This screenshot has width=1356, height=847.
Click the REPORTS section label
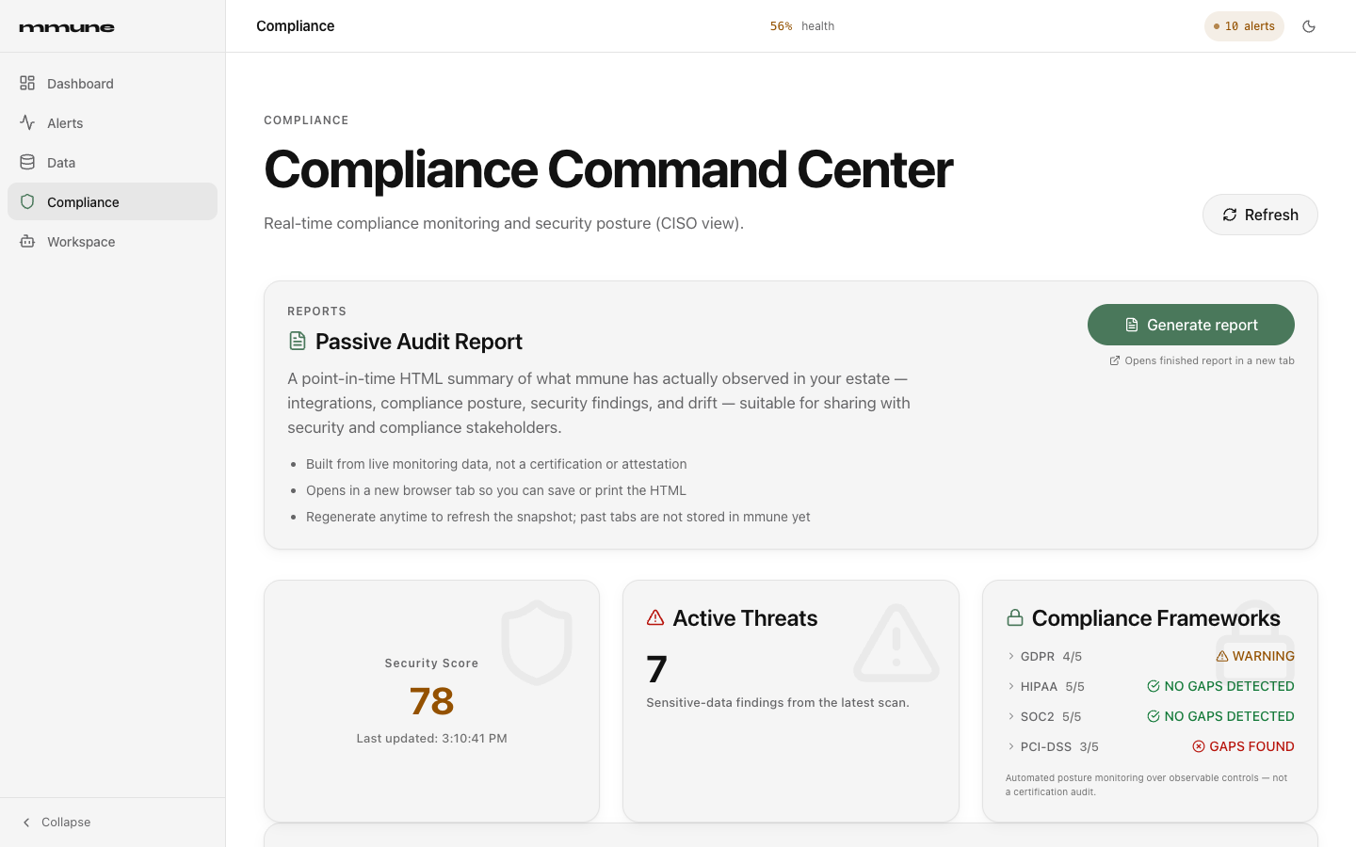click(316, 312)
